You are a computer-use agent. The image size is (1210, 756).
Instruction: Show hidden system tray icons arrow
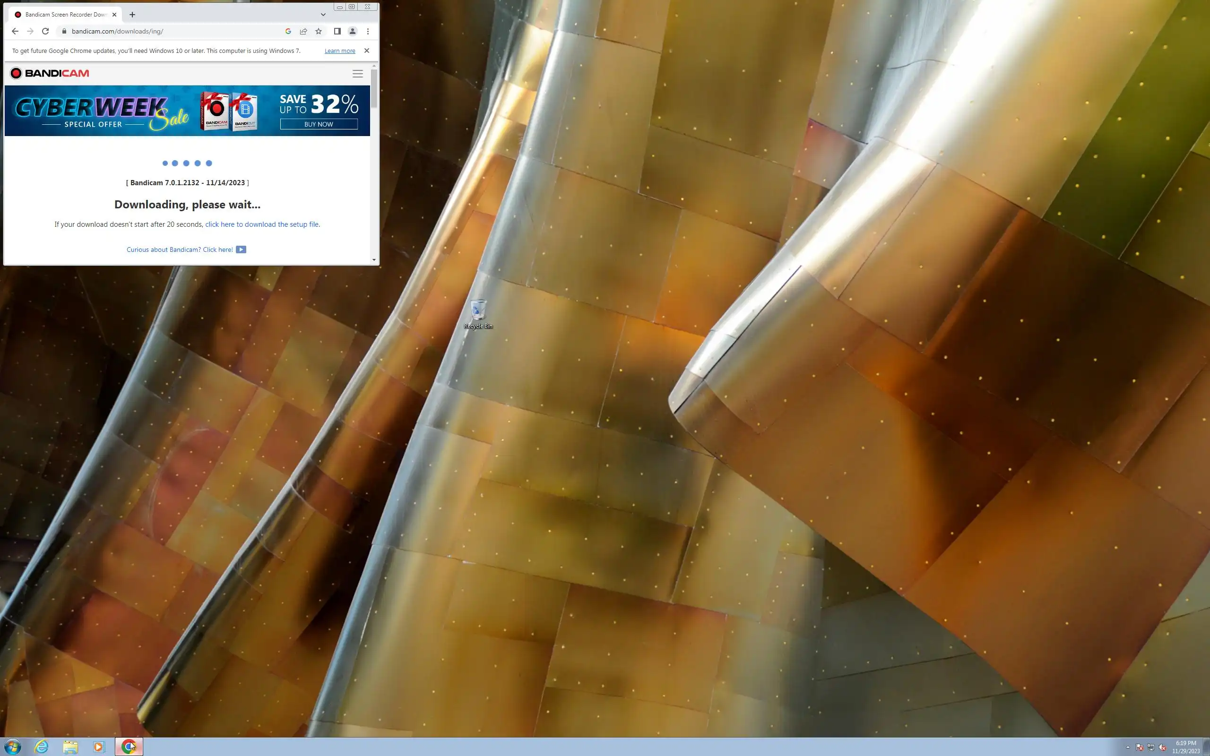[1127, 747]
